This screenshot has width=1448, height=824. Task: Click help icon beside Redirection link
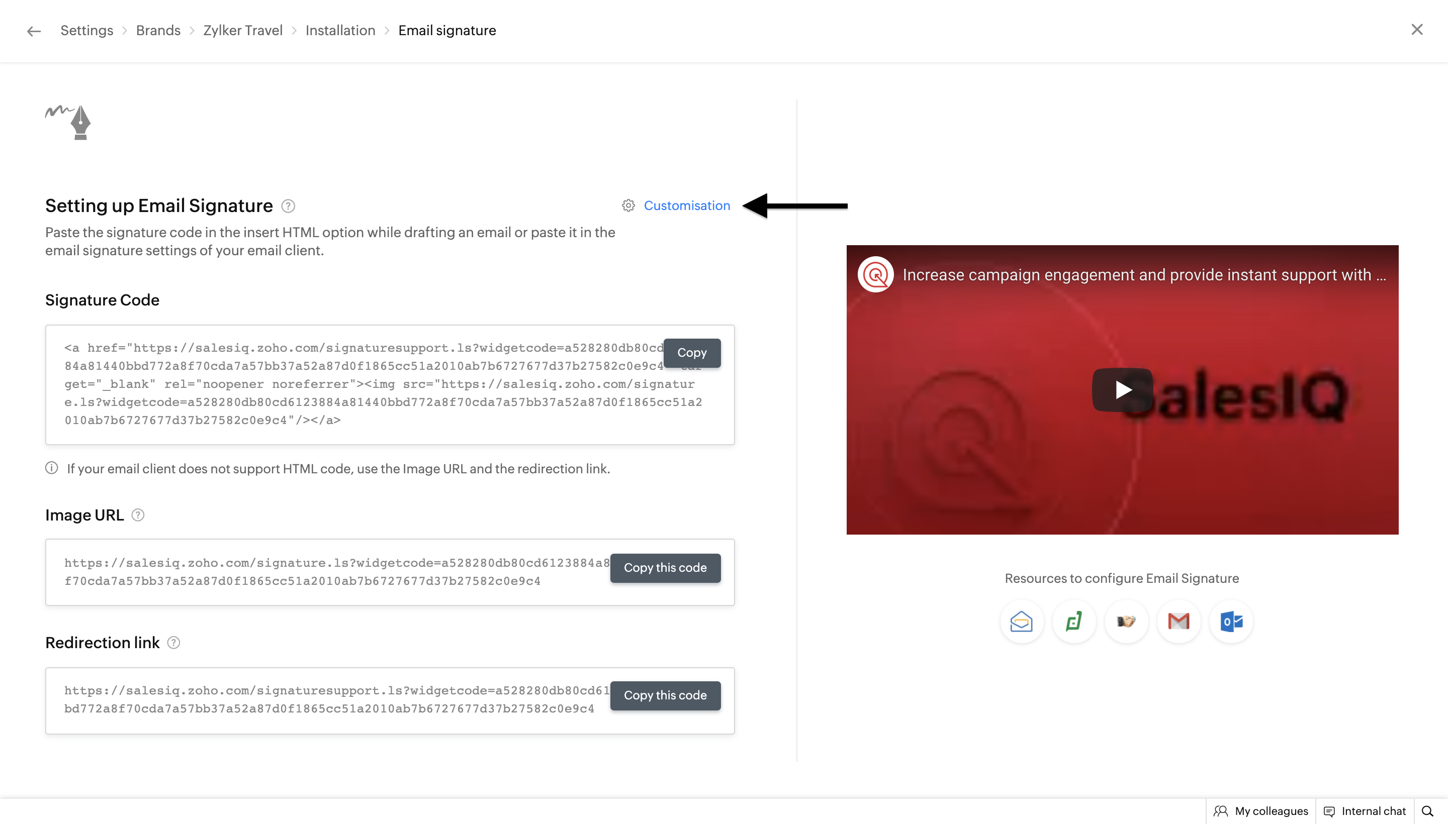pos(174,643)
